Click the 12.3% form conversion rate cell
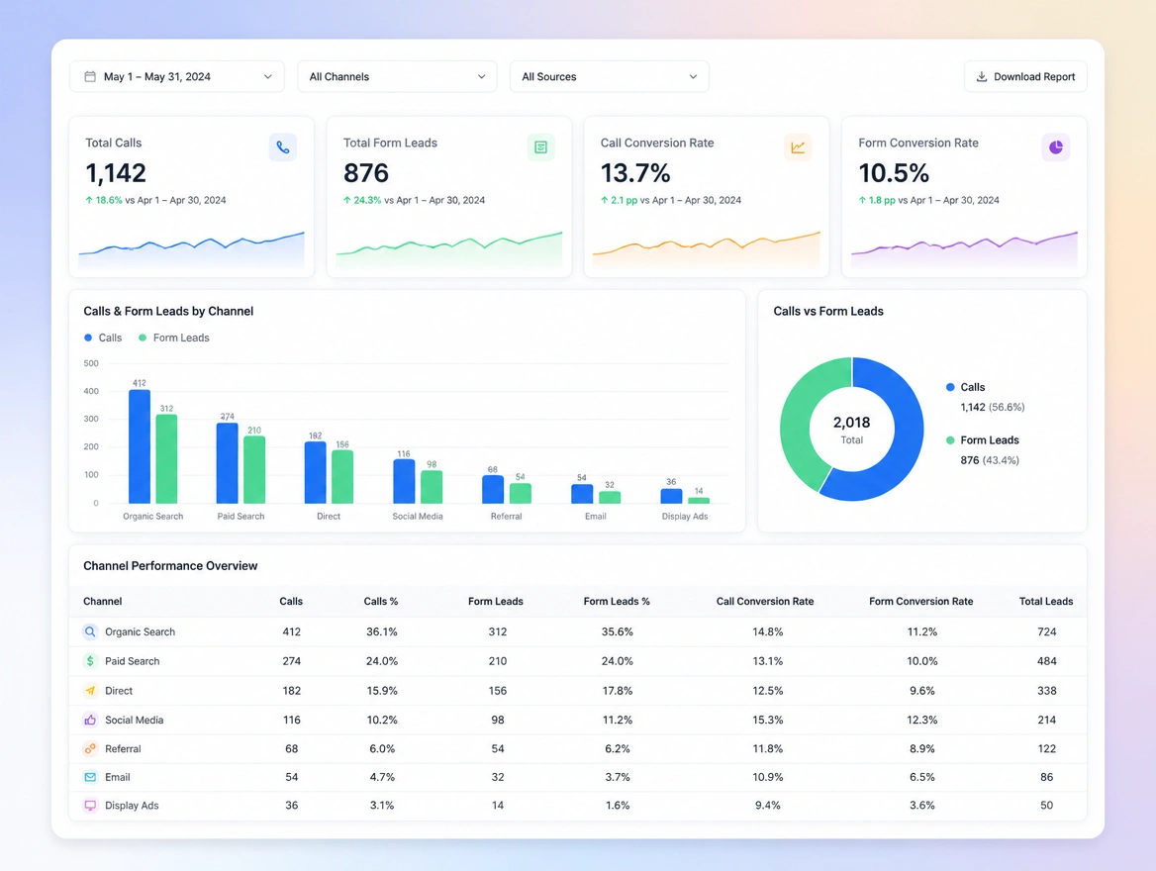Screen dimensions: 1156x871 (922, 720)
